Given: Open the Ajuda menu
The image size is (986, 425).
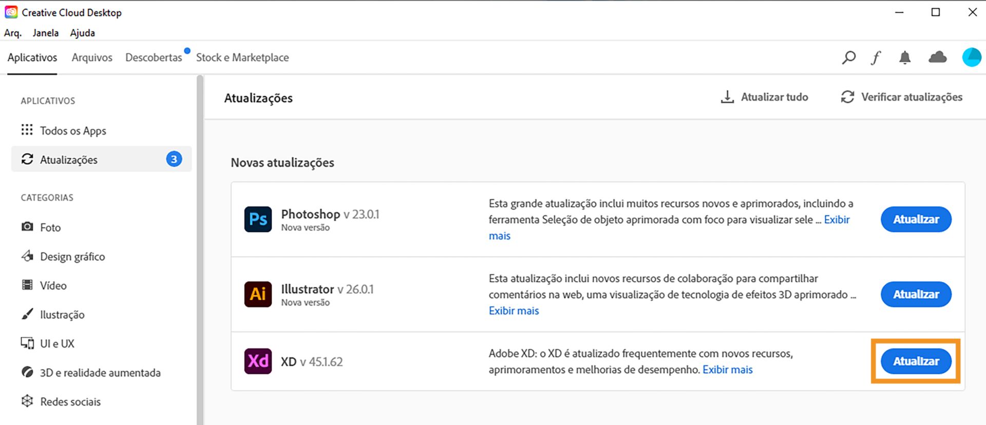Looking at the screenshot, I should coord(83,33).
